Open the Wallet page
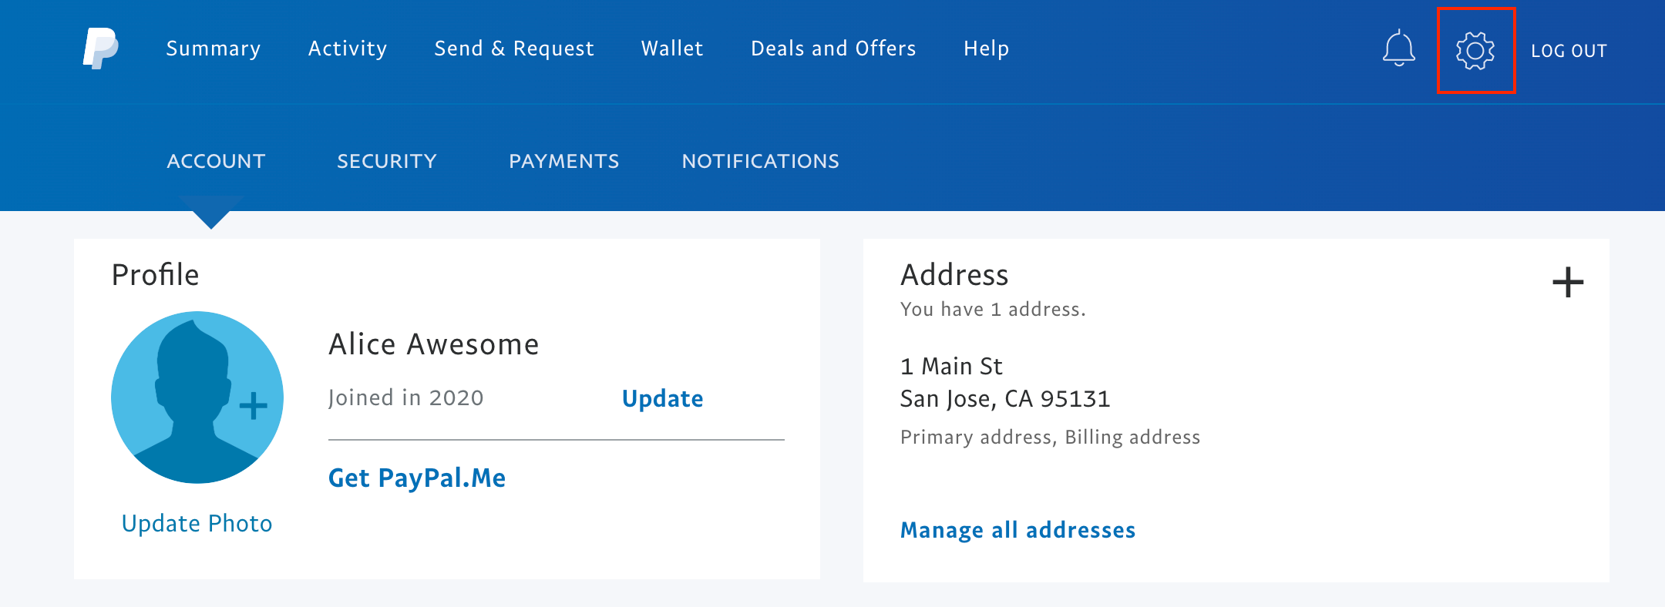The width and height of the screenshot is (1665, 607). 672,49
